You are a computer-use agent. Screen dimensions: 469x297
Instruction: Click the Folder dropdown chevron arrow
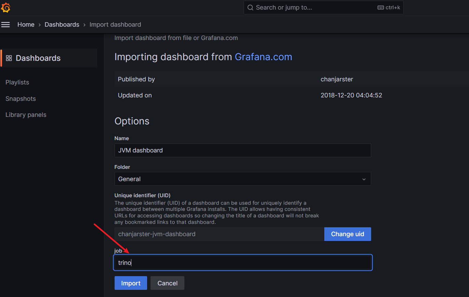(364, 179)
